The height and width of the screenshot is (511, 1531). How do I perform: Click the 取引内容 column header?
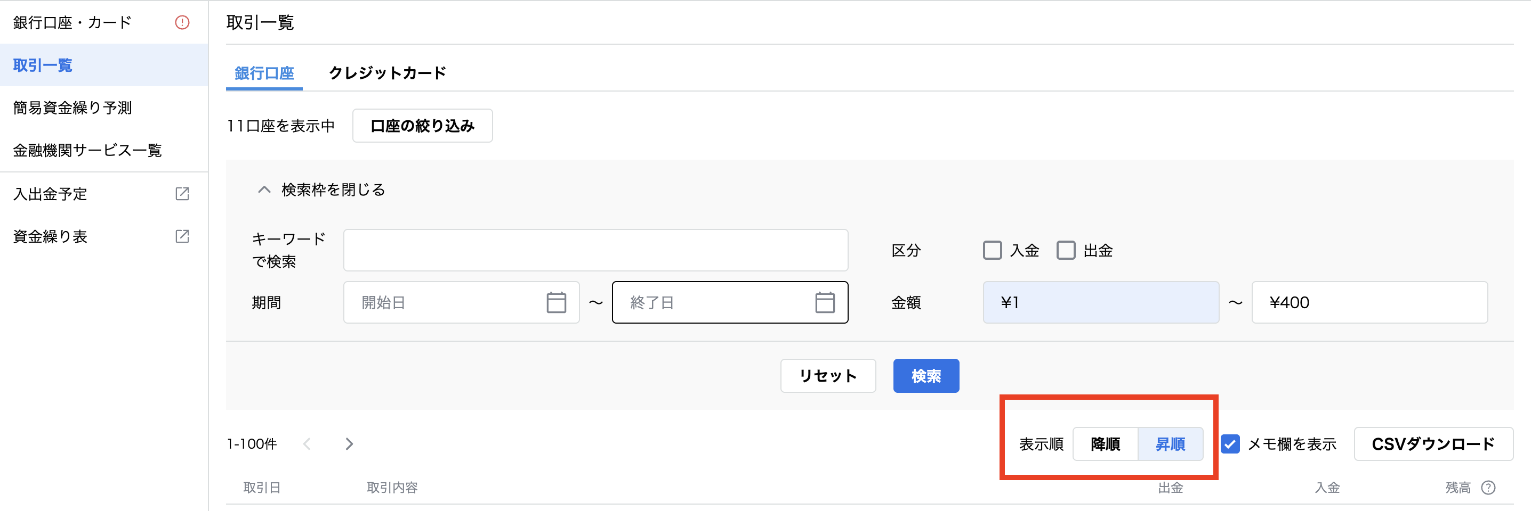(x=392, y=487)
